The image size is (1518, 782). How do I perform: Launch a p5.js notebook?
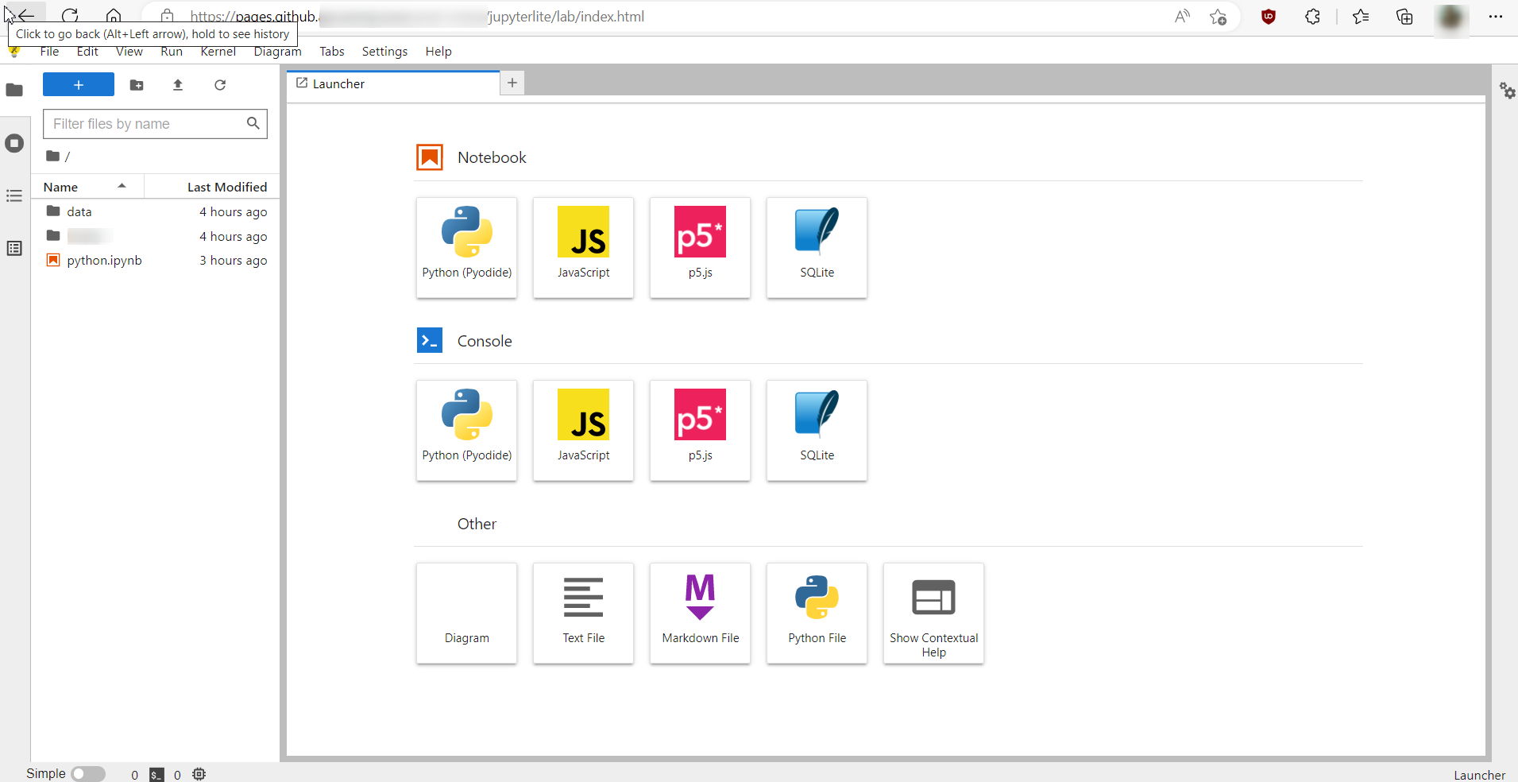700,247
